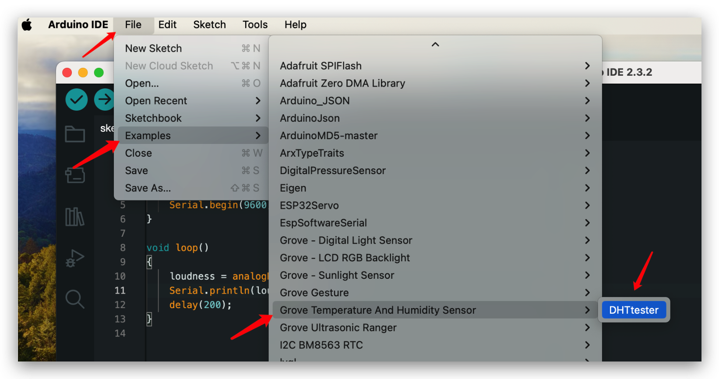Choose Open... from File menu
This screenshot has width=719, height=379.
192,83
